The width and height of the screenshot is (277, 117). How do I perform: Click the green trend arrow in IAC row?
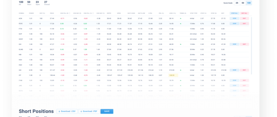181,70
